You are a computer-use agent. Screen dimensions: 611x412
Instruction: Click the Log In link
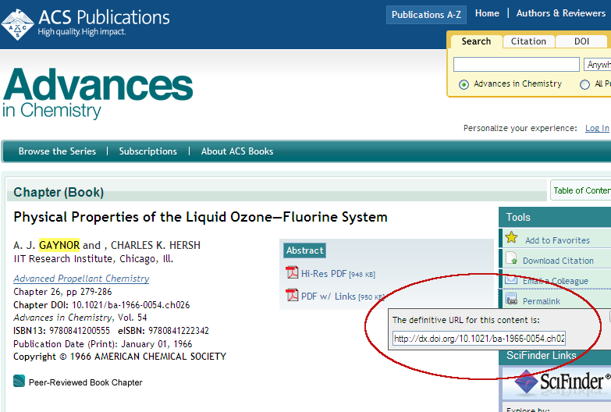597,128
